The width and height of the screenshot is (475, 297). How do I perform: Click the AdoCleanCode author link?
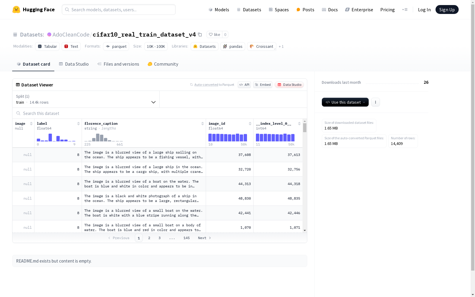[x=71, y=34]
